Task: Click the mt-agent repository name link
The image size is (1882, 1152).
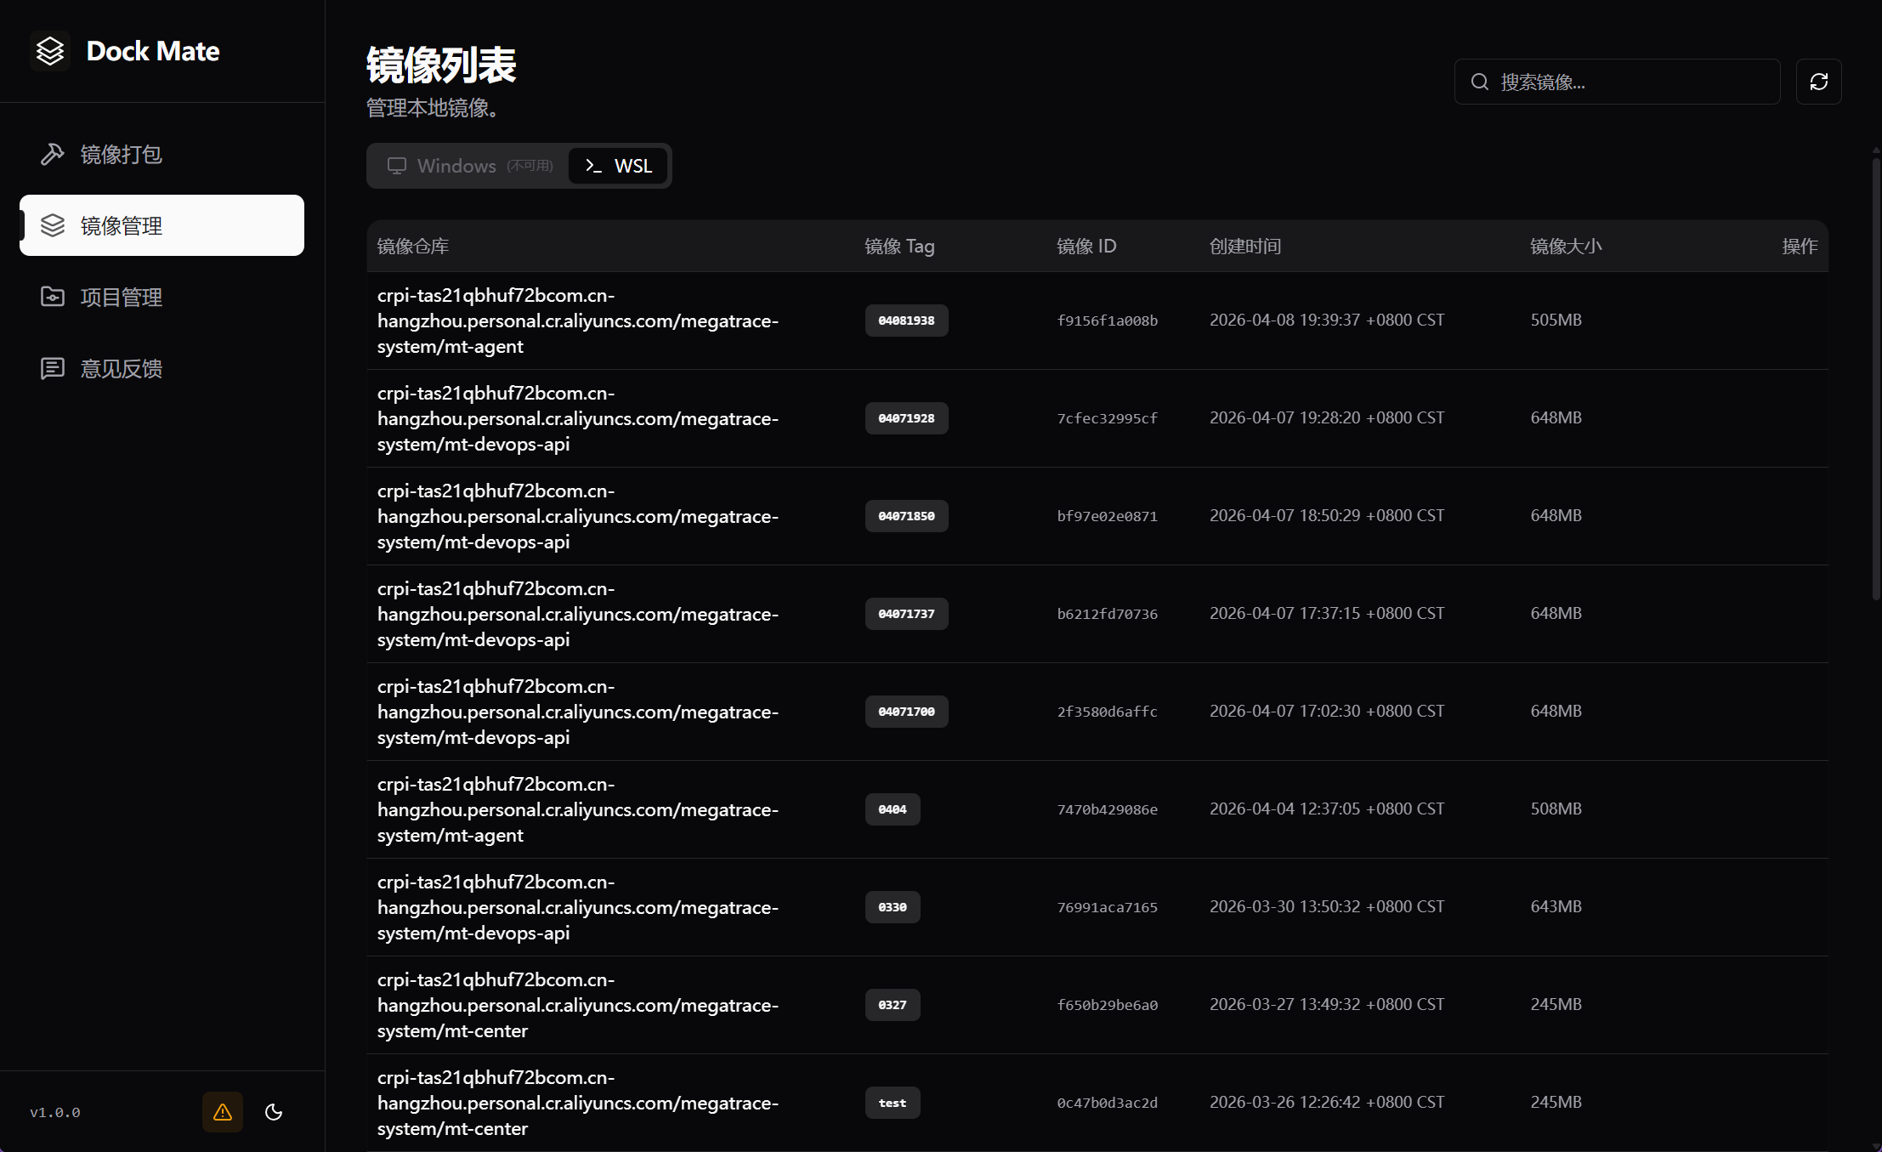Action: [578, 320]
